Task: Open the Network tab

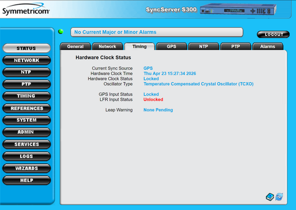Action: [107, 46]
